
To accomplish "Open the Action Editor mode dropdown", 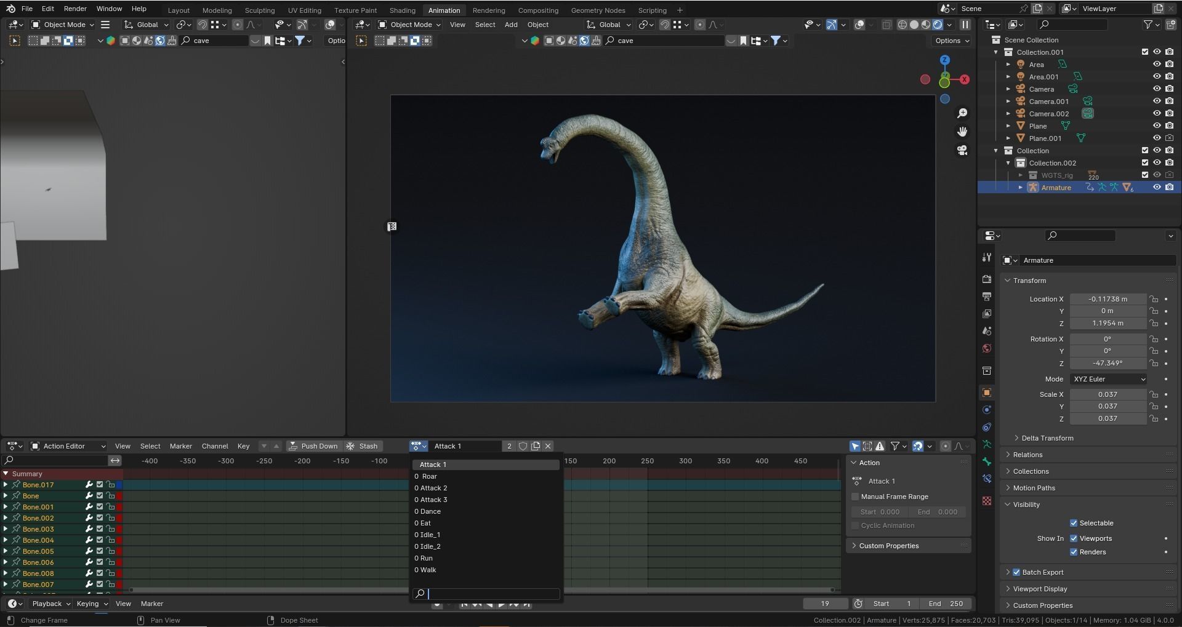I will coord(69,446).
